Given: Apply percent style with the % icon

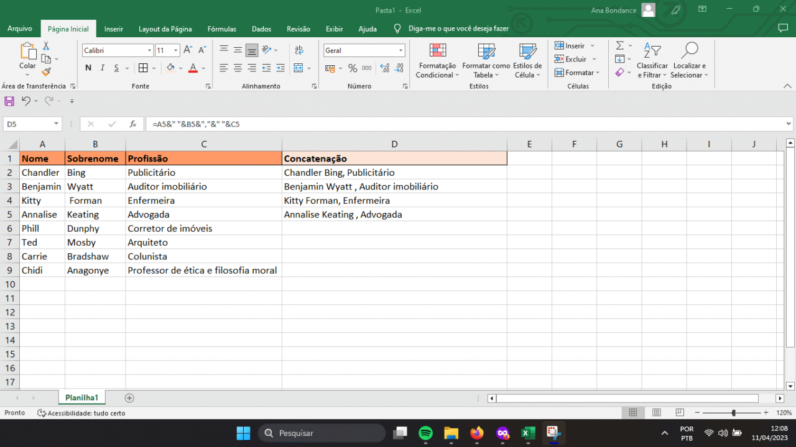Looking at the screenshot, I should coord(352,68).
